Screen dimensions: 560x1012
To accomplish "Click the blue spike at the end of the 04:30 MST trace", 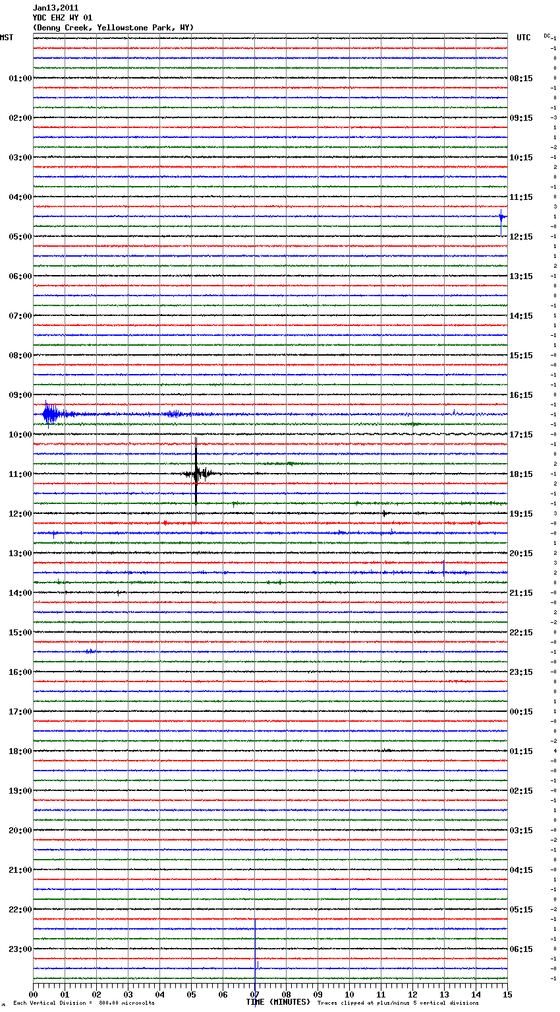I will tap(501, 221).
